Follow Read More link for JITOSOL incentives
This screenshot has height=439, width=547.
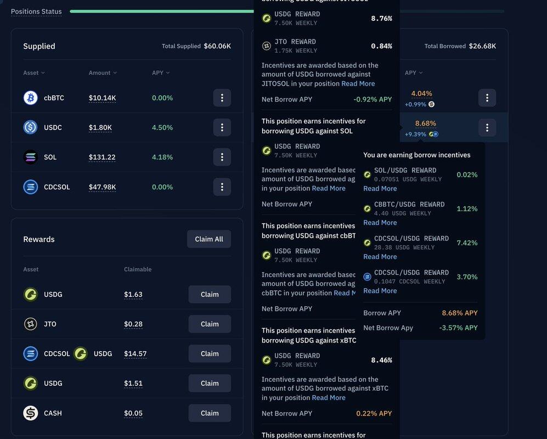tap(358, 83)
